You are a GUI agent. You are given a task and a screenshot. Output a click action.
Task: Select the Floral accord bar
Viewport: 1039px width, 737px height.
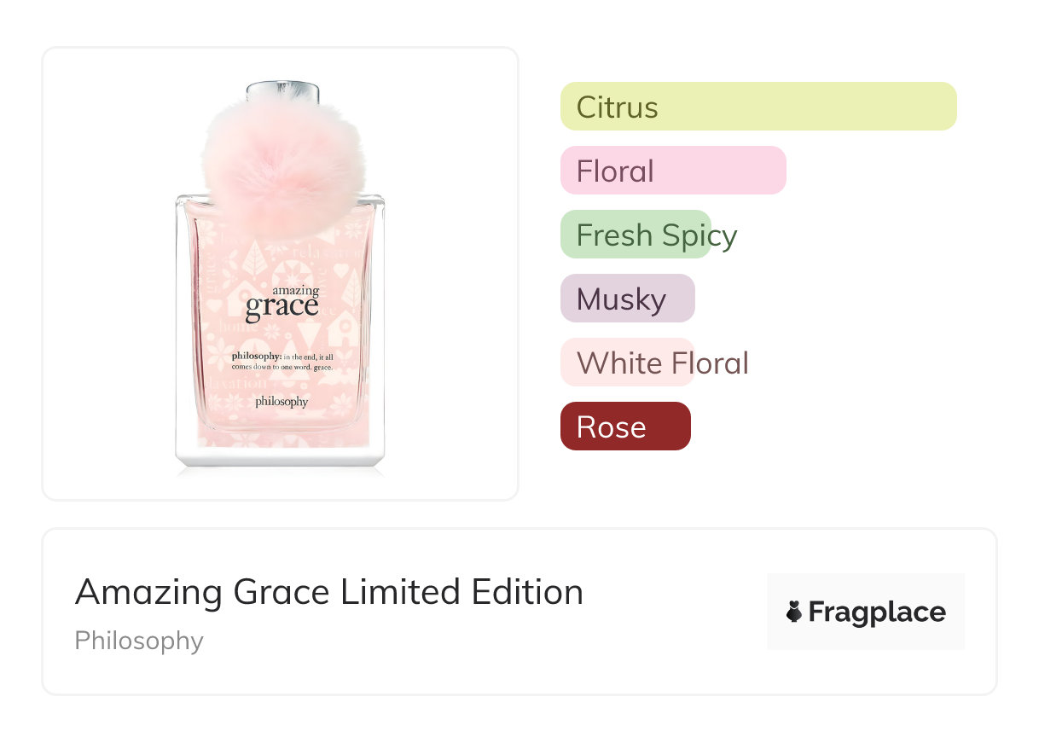pyautogui.click(x=672, y=171)
